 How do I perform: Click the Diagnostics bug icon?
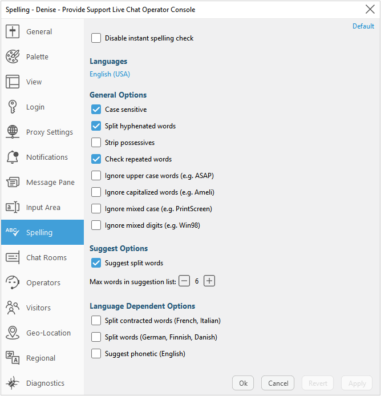(13, 383)
